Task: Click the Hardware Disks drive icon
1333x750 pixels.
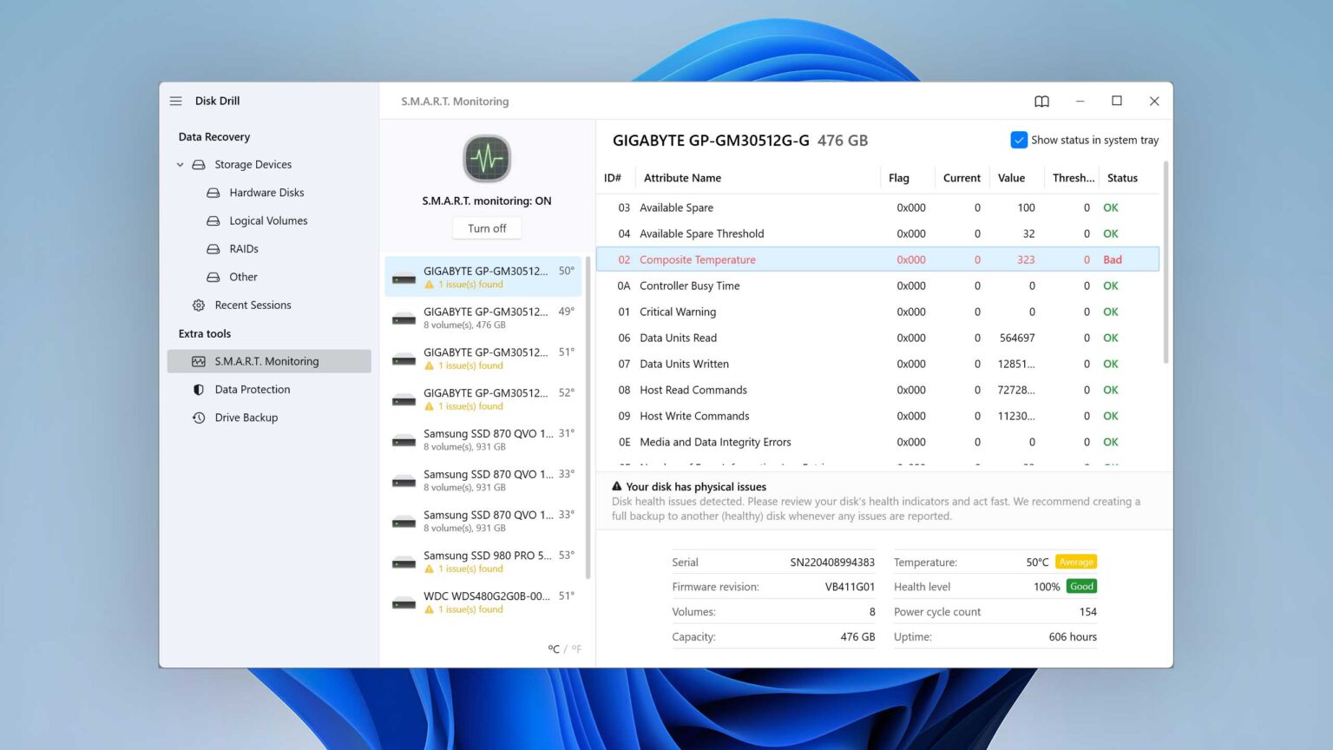Action: [213, 193]
